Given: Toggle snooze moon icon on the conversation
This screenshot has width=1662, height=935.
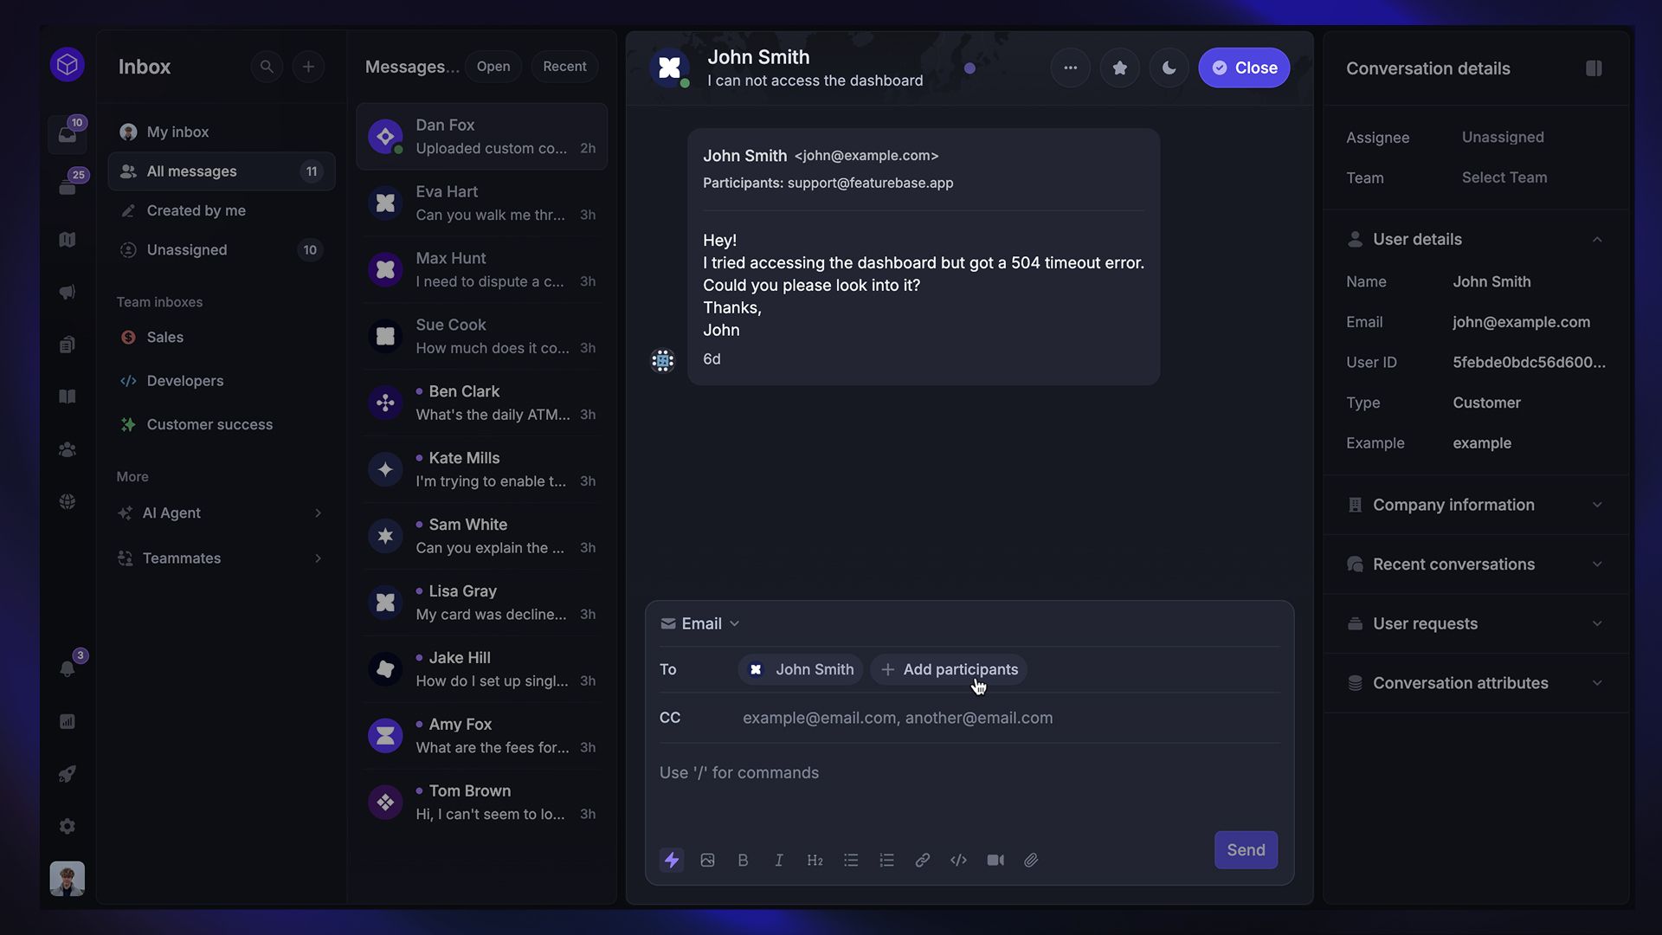Looking at the screenshot, I should [1169, 68].
